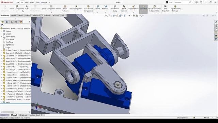Switch to the MBD tab
This screenshot has width=218, height=123.
point(63,15)
